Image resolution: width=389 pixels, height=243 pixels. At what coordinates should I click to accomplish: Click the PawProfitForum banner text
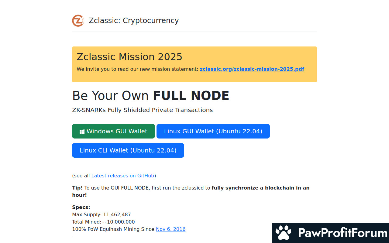click(343, 233)
